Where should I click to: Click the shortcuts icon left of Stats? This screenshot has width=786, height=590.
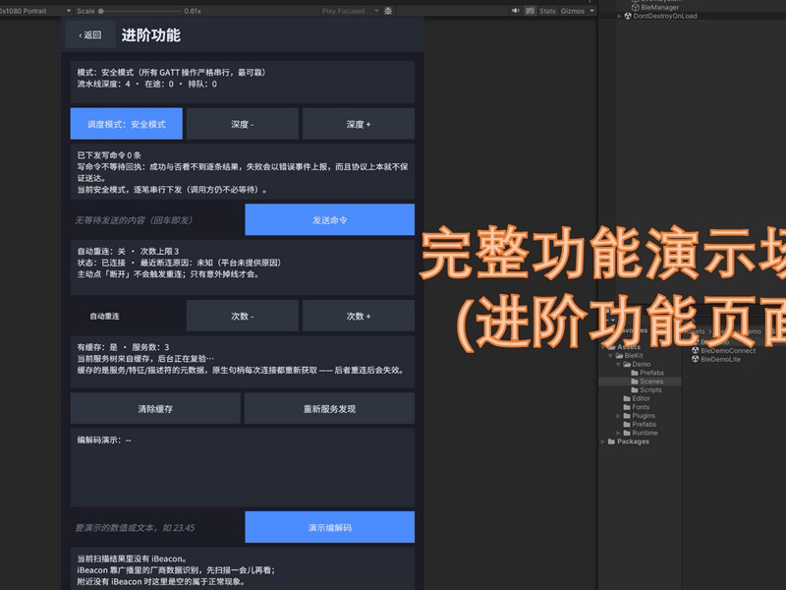click(530, 11)
